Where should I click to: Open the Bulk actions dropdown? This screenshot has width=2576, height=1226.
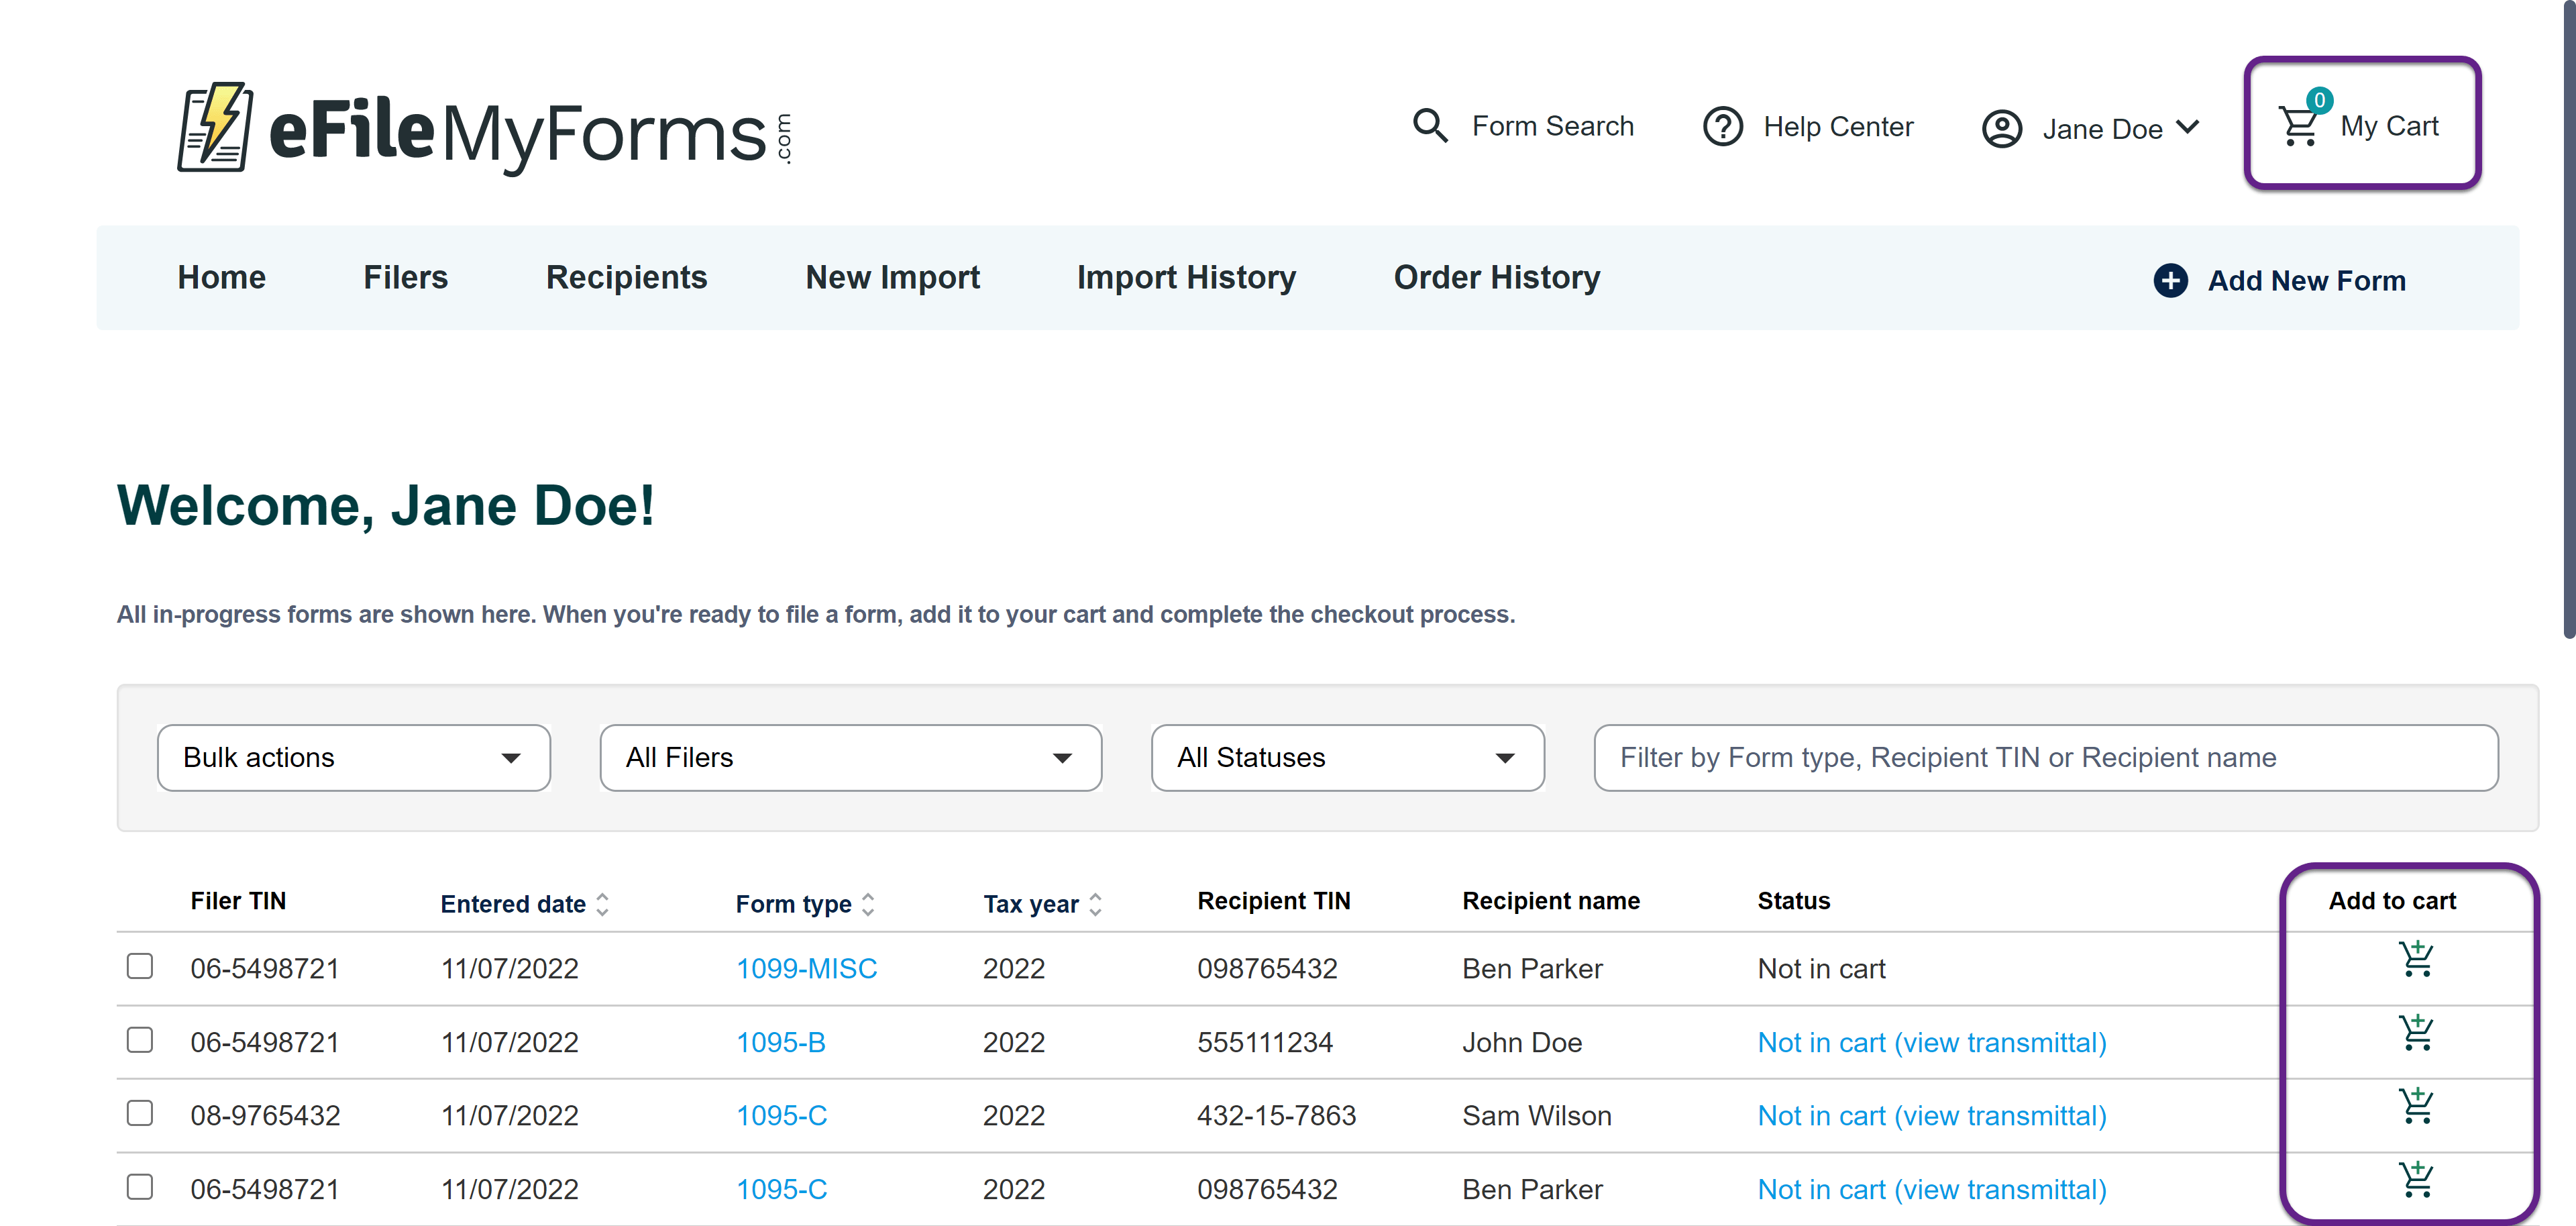pyautogui.click(x=353, y=758)
